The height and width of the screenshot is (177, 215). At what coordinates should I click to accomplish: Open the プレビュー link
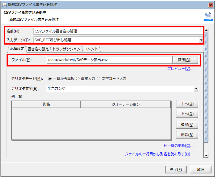click(x=180, y=68)
